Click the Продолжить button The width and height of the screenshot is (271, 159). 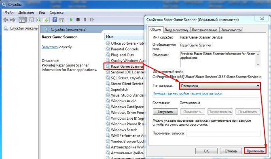pyautogui.click(x=248, y=112)
